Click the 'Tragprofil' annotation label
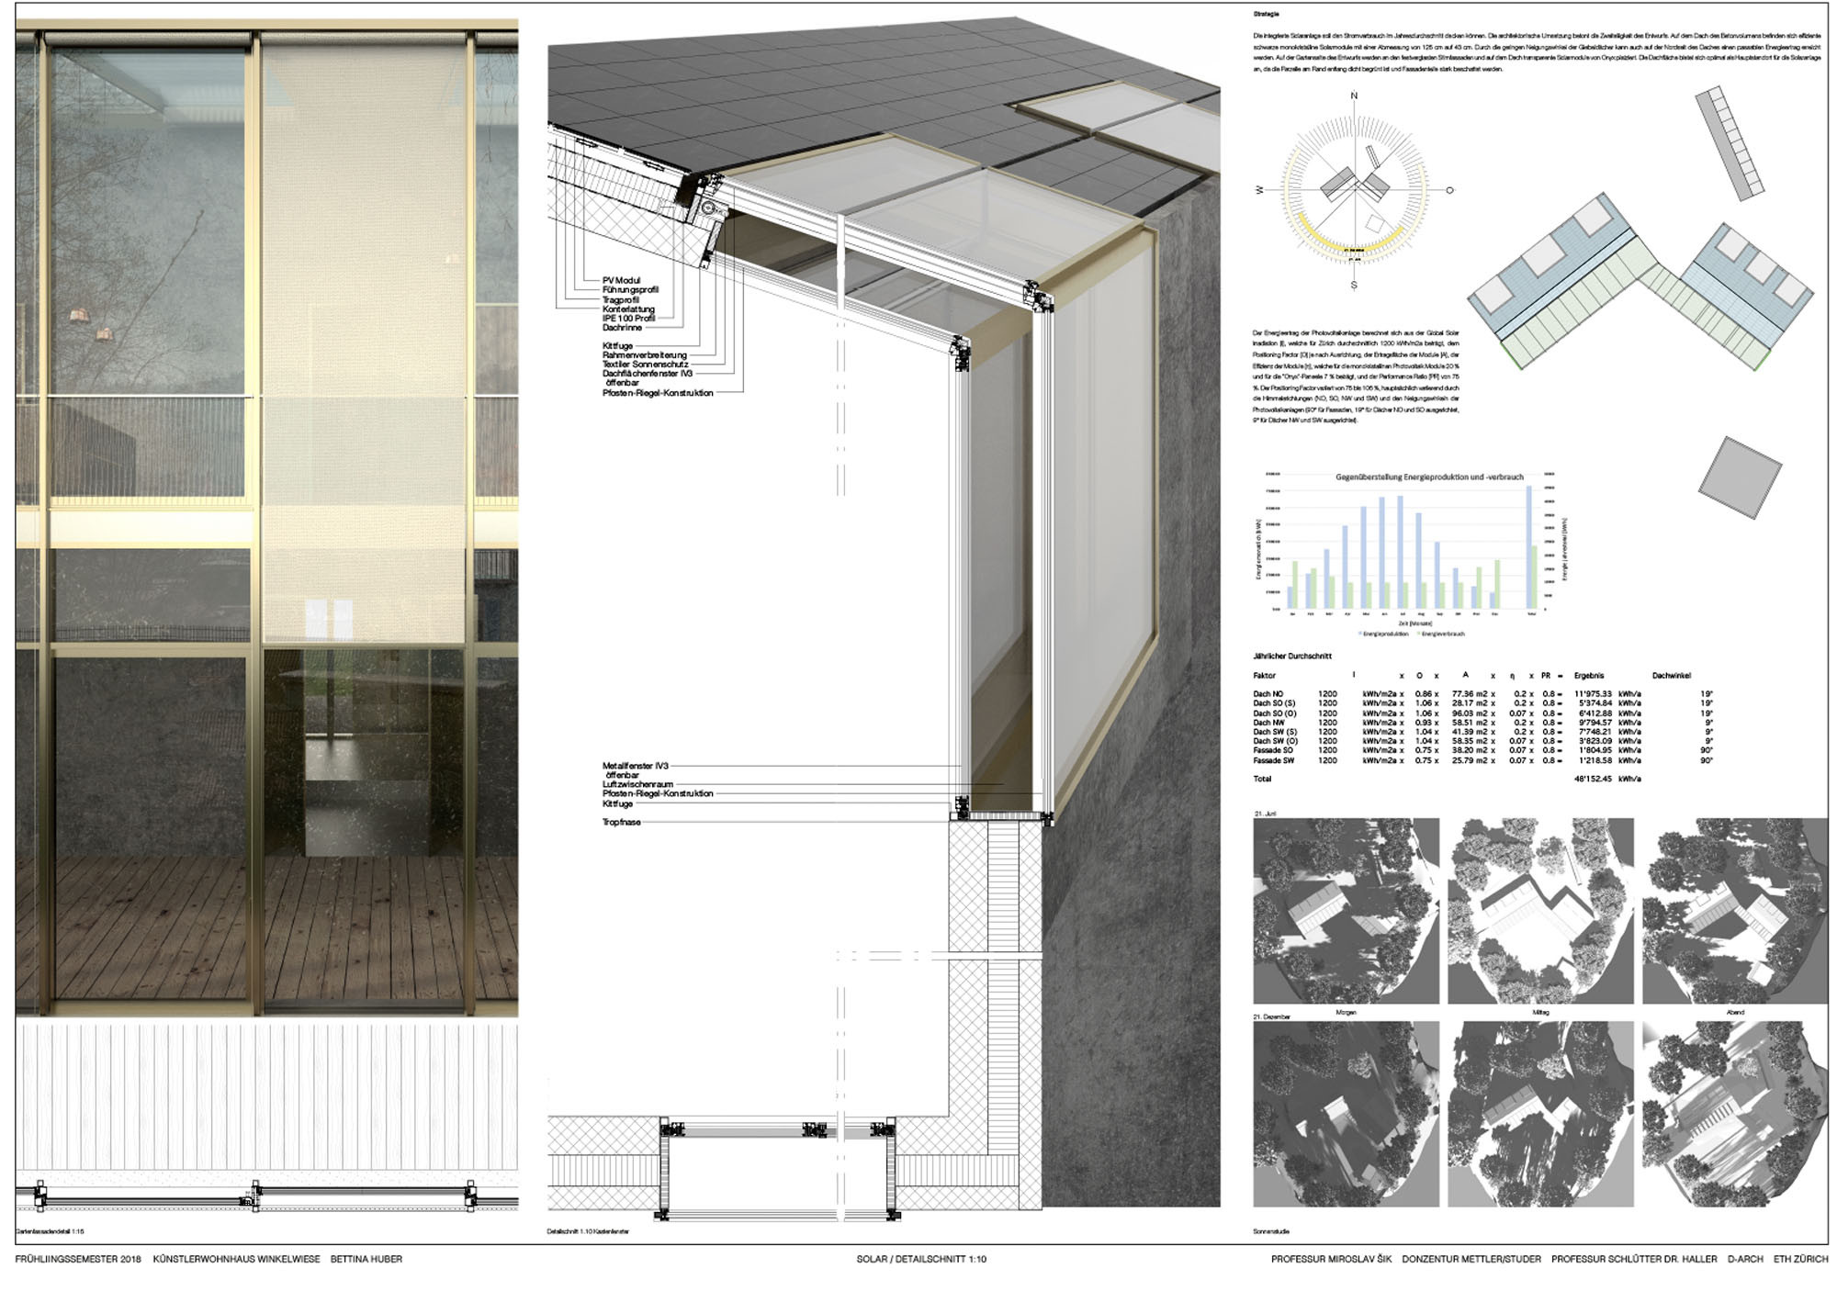 (621, 299)
